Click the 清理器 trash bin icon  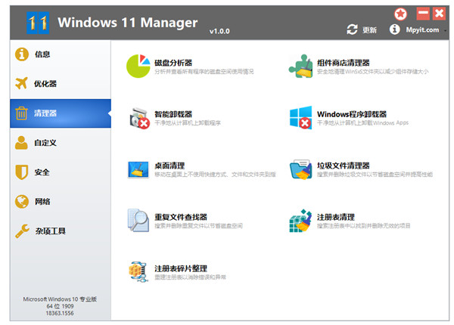click(21, 113)
